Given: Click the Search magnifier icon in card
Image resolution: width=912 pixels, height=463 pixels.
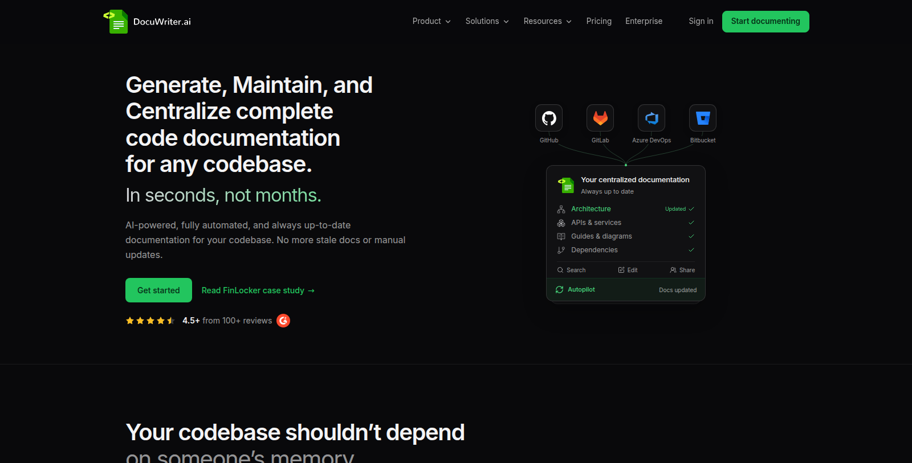Looking at the screenshot, I should pyautogui.click(x=560, y=270).
